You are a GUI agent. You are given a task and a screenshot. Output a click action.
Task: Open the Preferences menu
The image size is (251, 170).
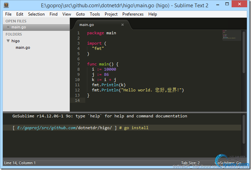click(x=133, y=14)
